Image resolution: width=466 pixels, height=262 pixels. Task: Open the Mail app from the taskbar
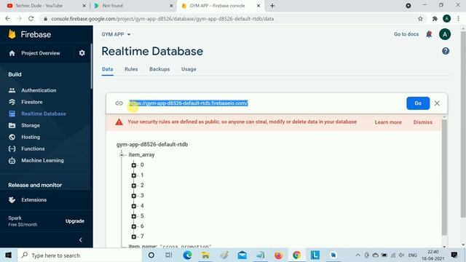[242, 255]
